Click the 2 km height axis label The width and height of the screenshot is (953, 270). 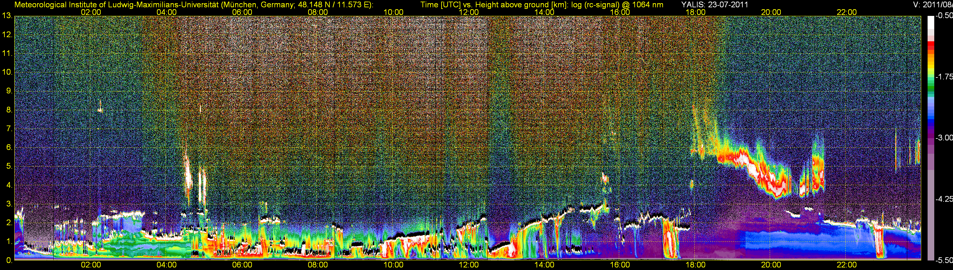coord(10,223)
